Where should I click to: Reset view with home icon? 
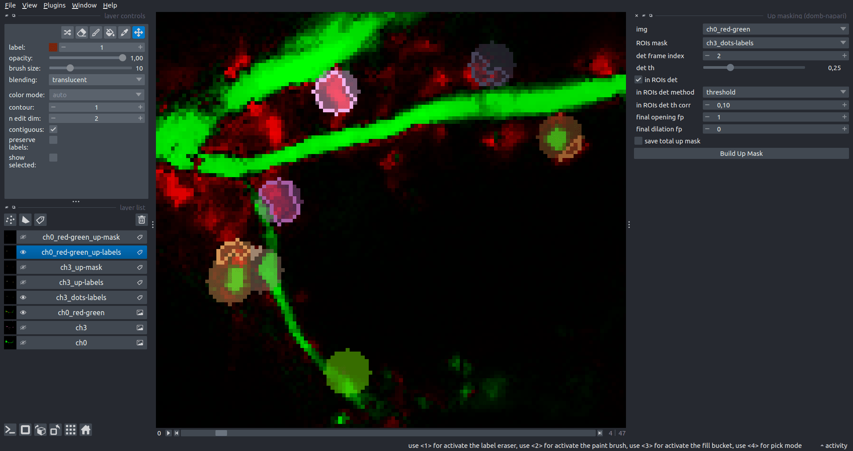(x=86, y=430)
